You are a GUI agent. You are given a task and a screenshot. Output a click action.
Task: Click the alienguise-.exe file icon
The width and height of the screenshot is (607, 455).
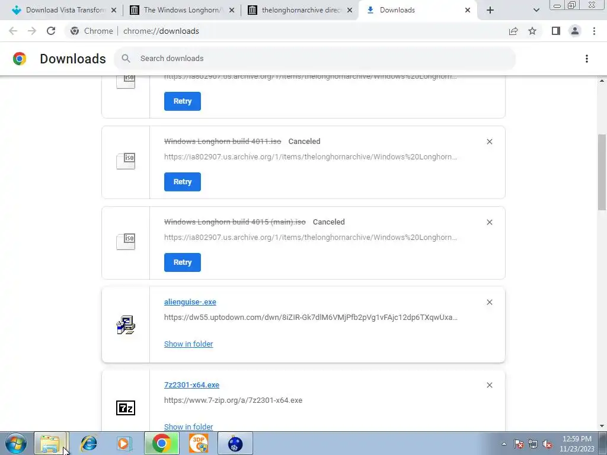click(126, 325)
